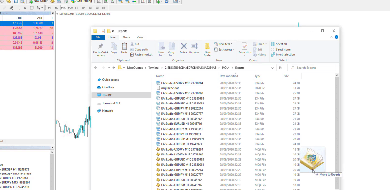Viewport: 390px width, 190px height.
Task: Go up one folder level arrow
Action: pos(114,68)
